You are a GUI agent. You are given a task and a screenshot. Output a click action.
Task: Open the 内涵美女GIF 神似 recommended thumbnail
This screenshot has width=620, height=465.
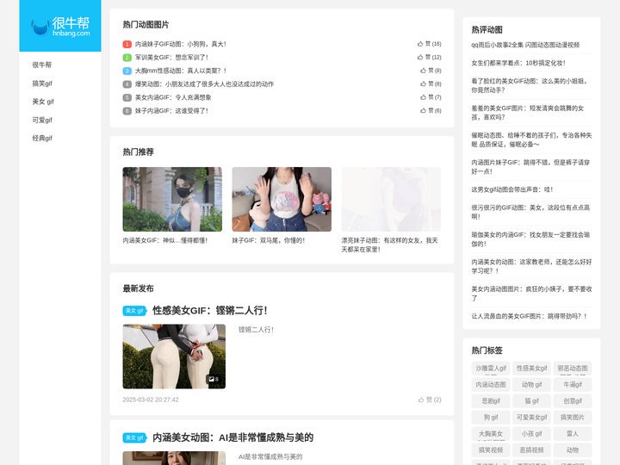point(172,199)
